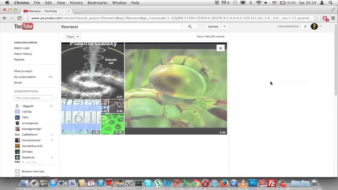Open My subscriptions

[25, 77]
